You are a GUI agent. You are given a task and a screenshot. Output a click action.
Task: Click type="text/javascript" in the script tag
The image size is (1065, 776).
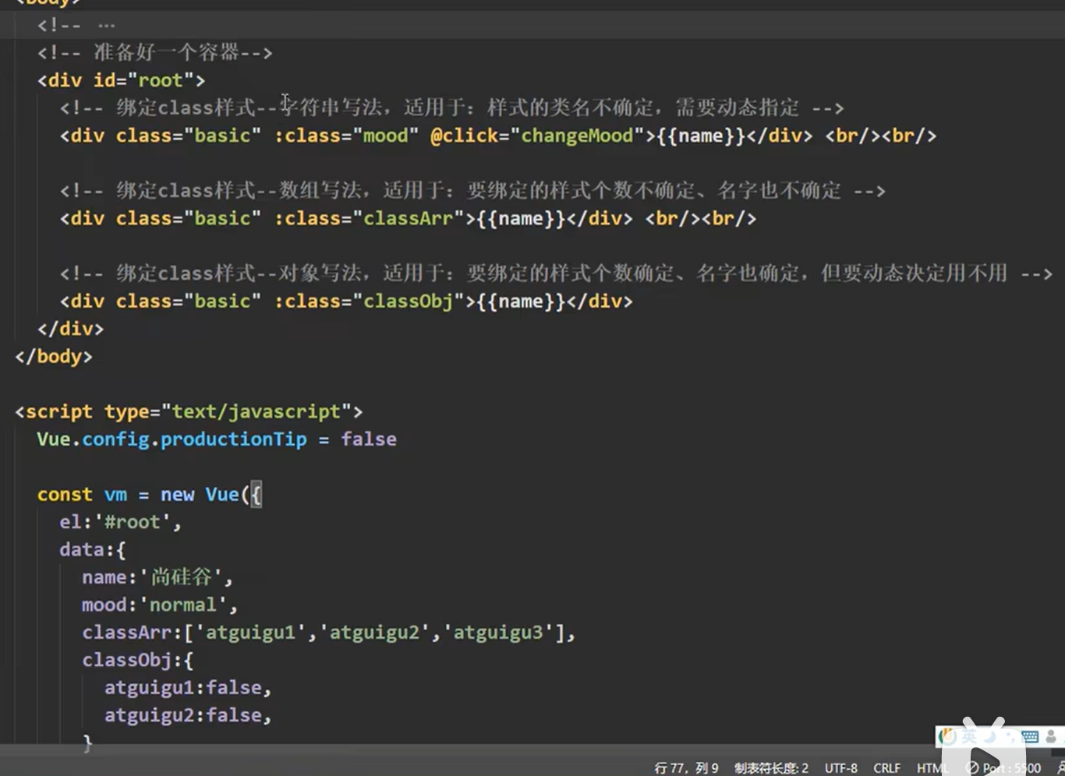228,411
